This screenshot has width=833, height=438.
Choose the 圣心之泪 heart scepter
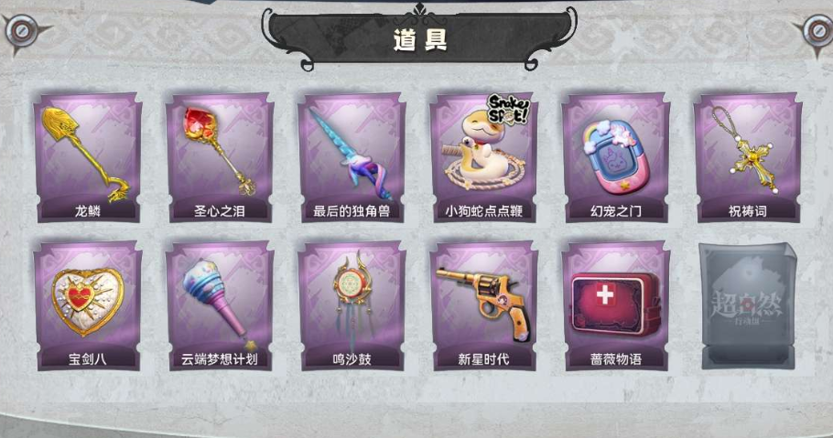click(x=220, y=157)
